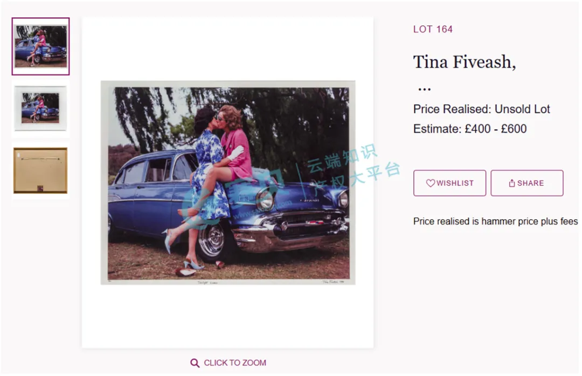Click the main photograph of the blue car

227,182
